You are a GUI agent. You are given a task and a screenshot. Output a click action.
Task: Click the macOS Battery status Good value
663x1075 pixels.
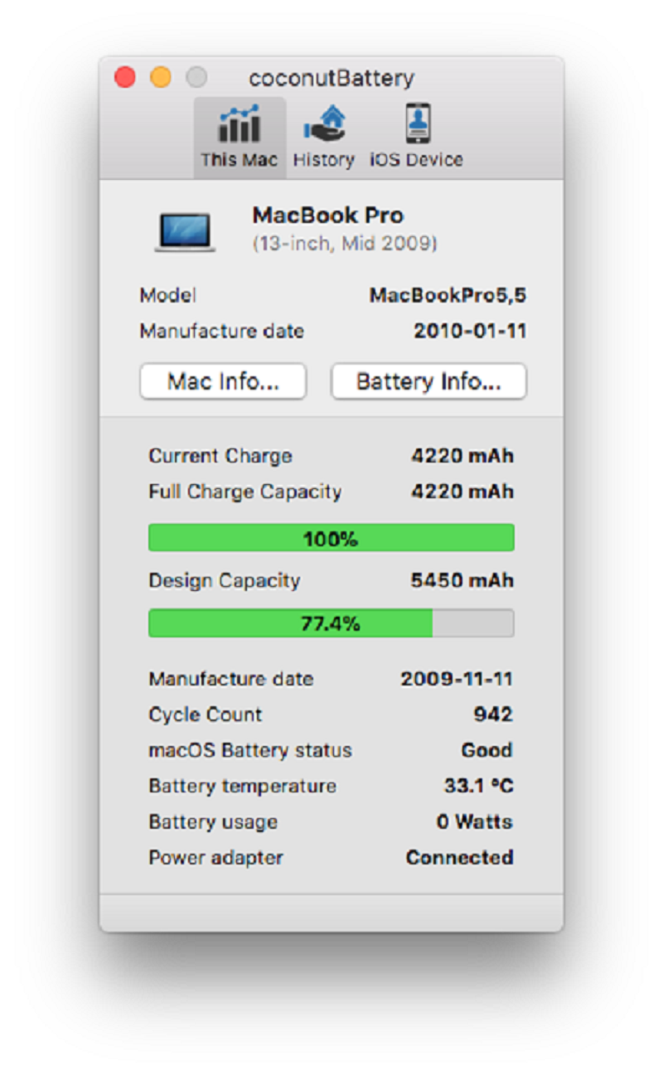[486, 750]
